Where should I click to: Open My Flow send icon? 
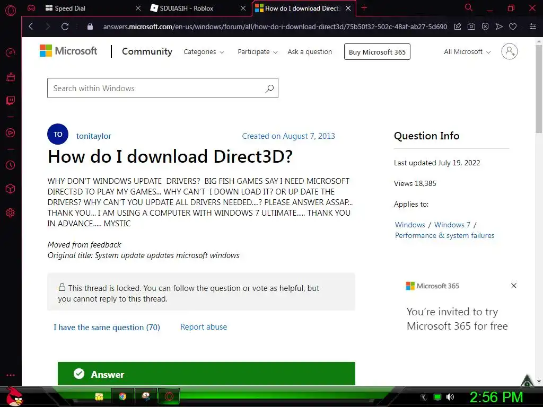[499, 26]
